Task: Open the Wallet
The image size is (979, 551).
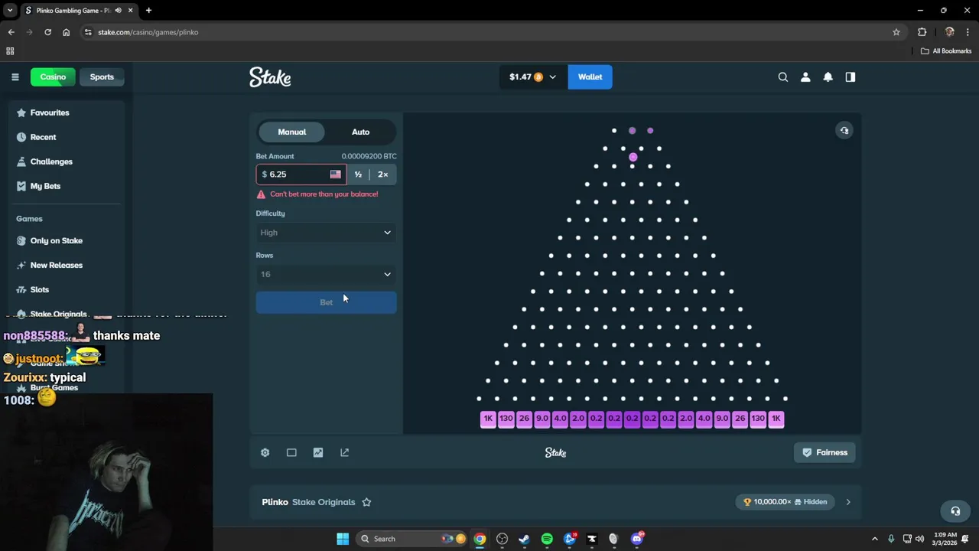Action: pos(590,77)
